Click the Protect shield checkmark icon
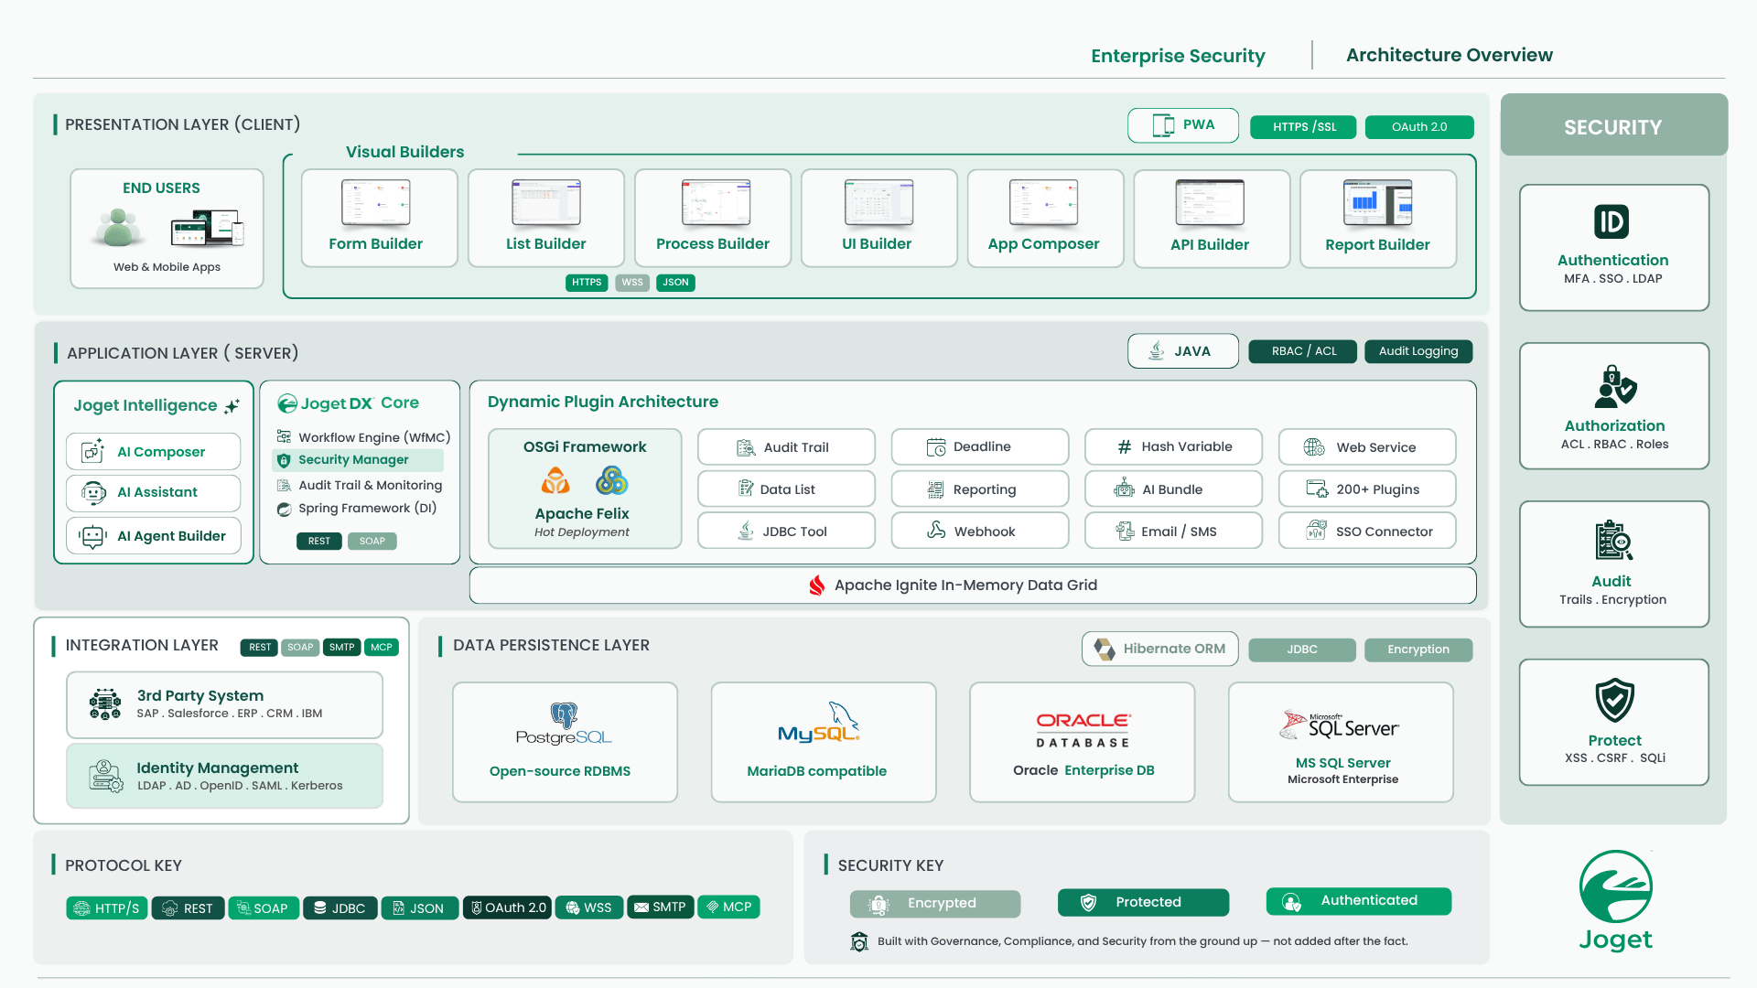This screenshot has height=988, width=1757. pos(1614,701)
